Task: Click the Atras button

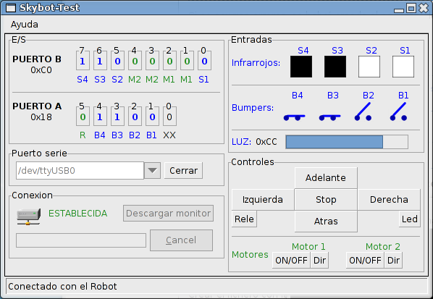Action: pyautogui.click(x=326, y=221)
